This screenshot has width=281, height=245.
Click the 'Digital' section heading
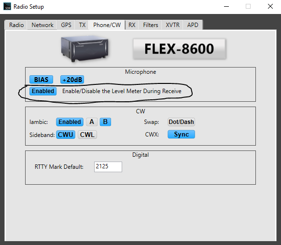[140, 155]
